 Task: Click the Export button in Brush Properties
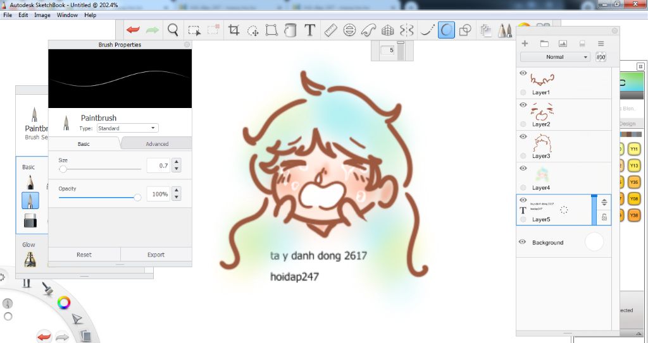tap(156, 255)
